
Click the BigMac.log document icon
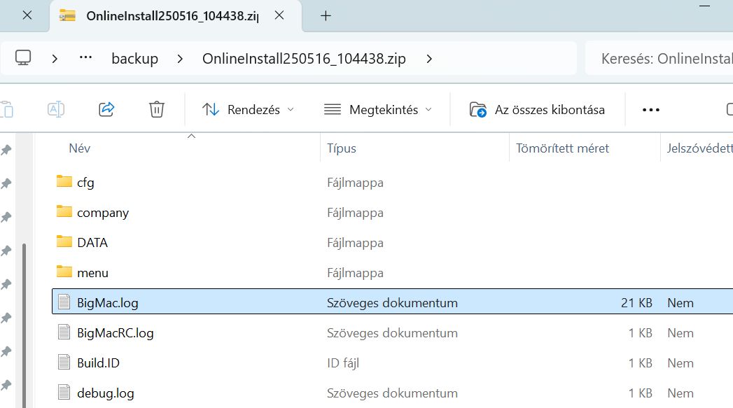(64, 302)
